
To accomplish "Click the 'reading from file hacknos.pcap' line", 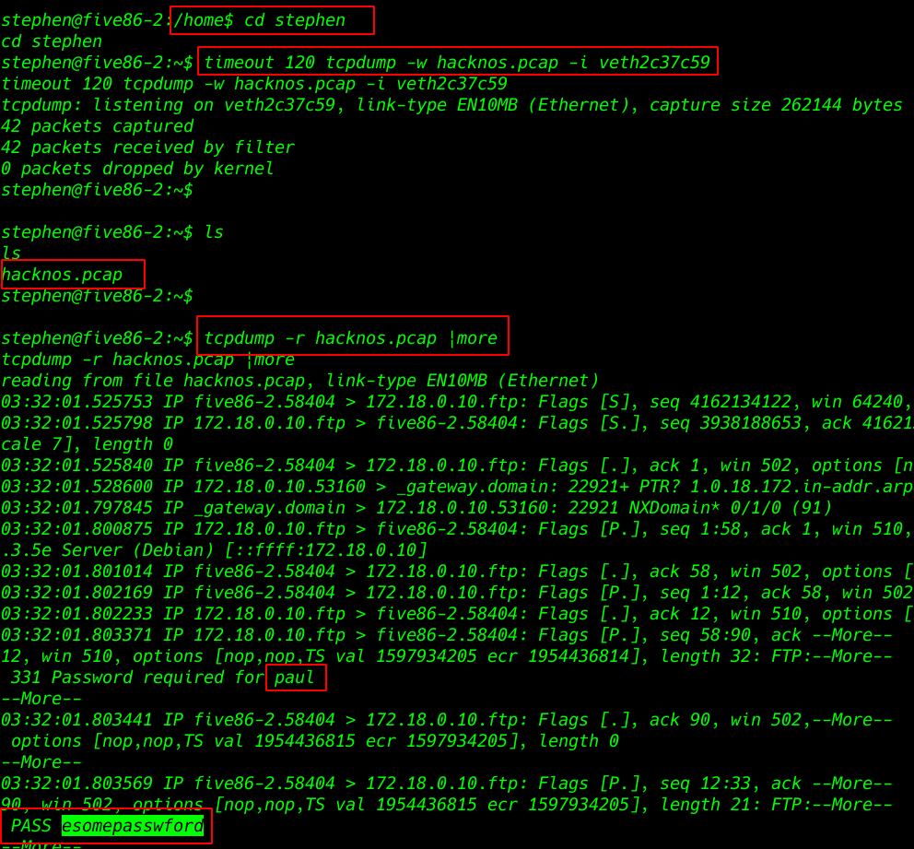I will pyautogui.click(x=300, y=381).
